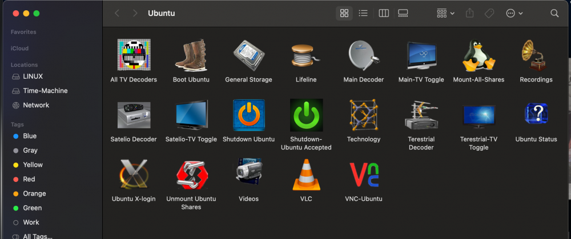The height and width of the screenshot is (239, 571).
Task: Click the Share toolbar button
Action: pos(470,14)
